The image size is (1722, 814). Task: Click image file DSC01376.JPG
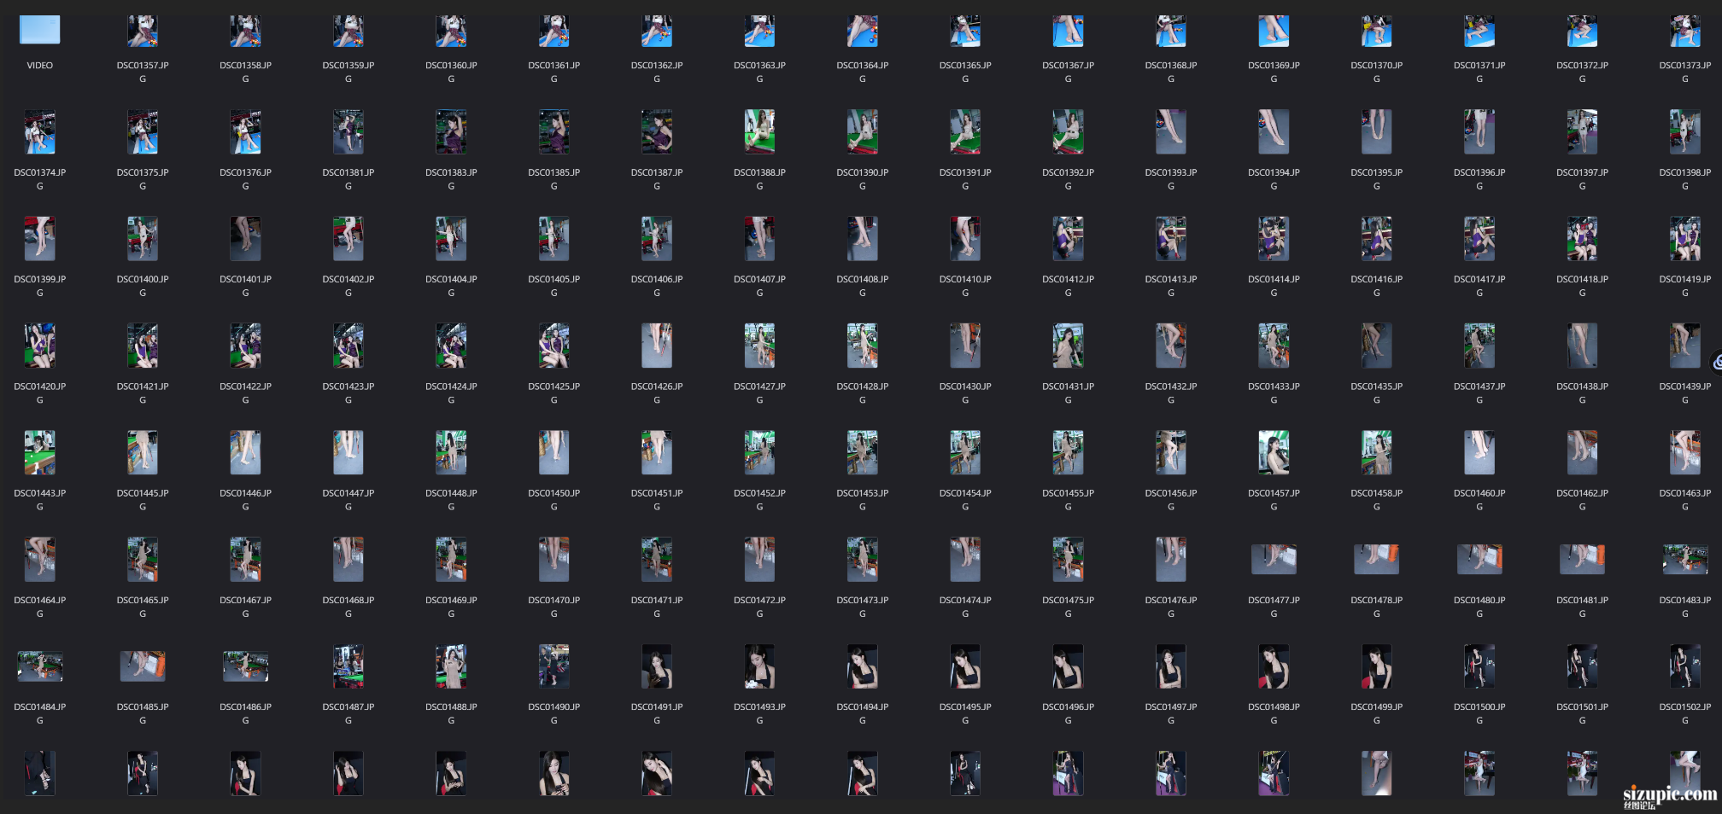(x=245, y=131)
